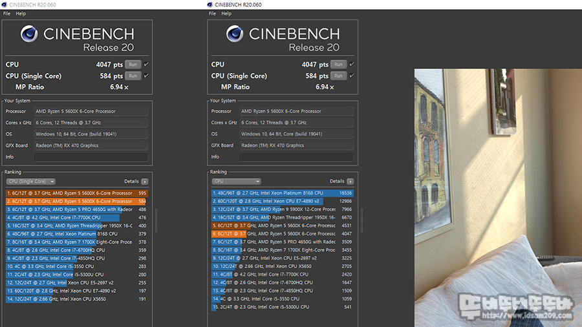Select Threadripper 1950X row scoring 6670
Viewport: 582px width, 327px height.
point(282,218)
